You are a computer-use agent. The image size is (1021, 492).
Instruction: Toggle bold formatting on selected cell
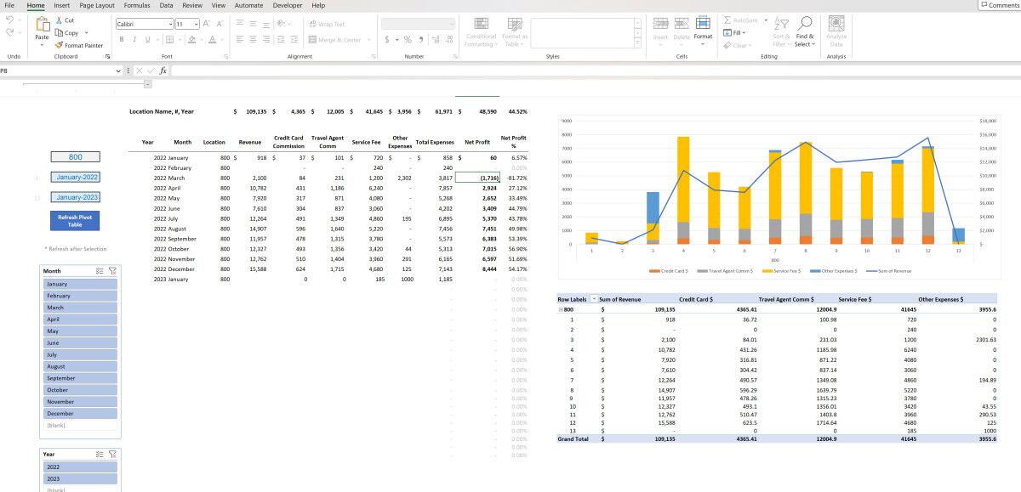point(123,40)
